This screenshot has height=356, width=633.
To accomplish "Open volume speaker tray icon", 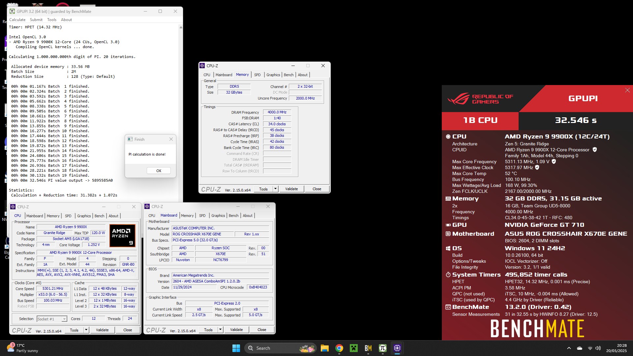I will pyautogui.click(x=598, y=348).
